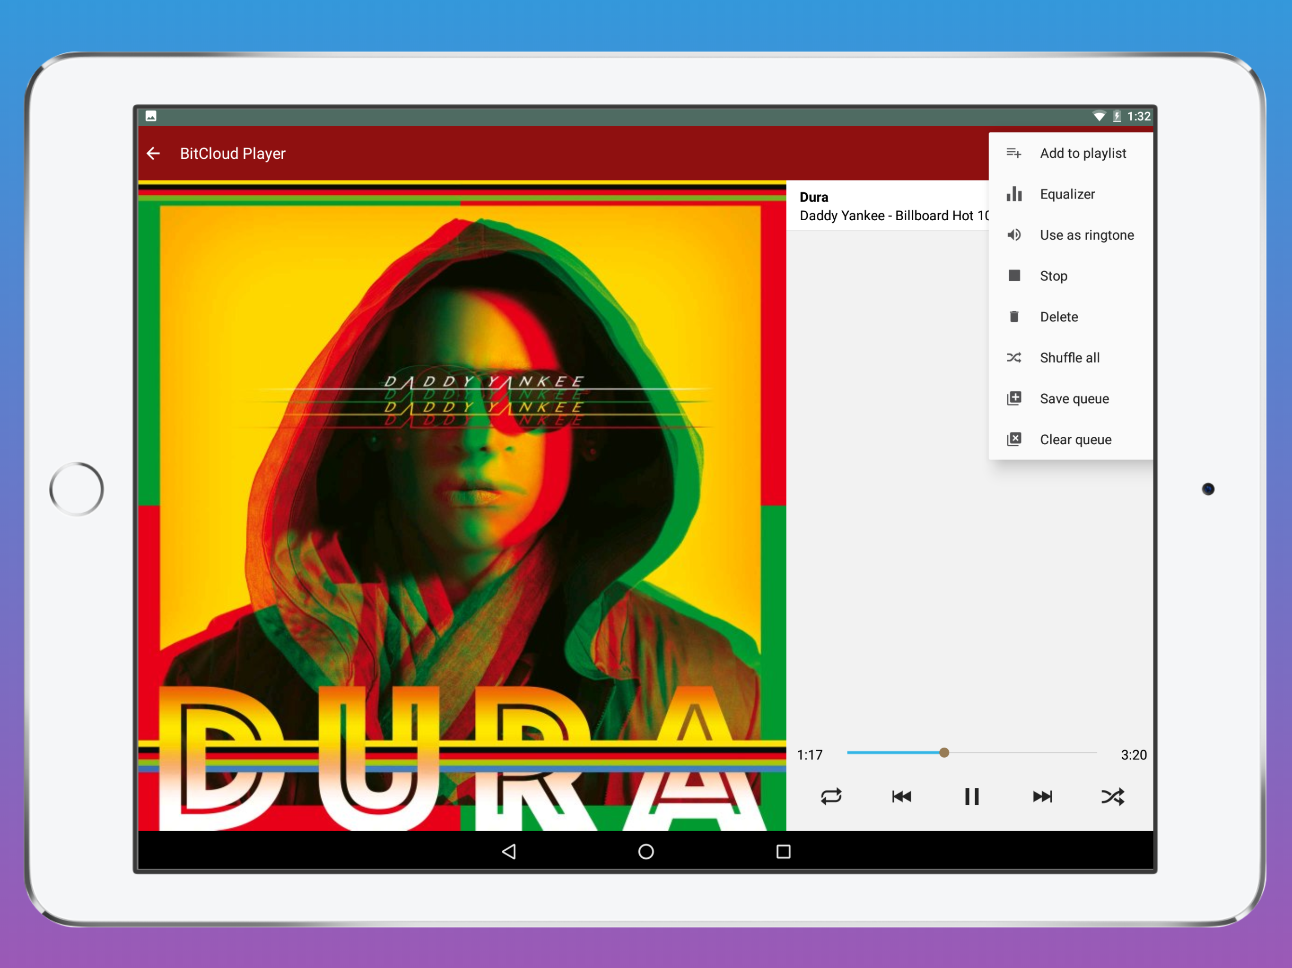The height and width of the screenshot is (968, 1292).
Task: Pause the current song
Action: click(971, 796)
